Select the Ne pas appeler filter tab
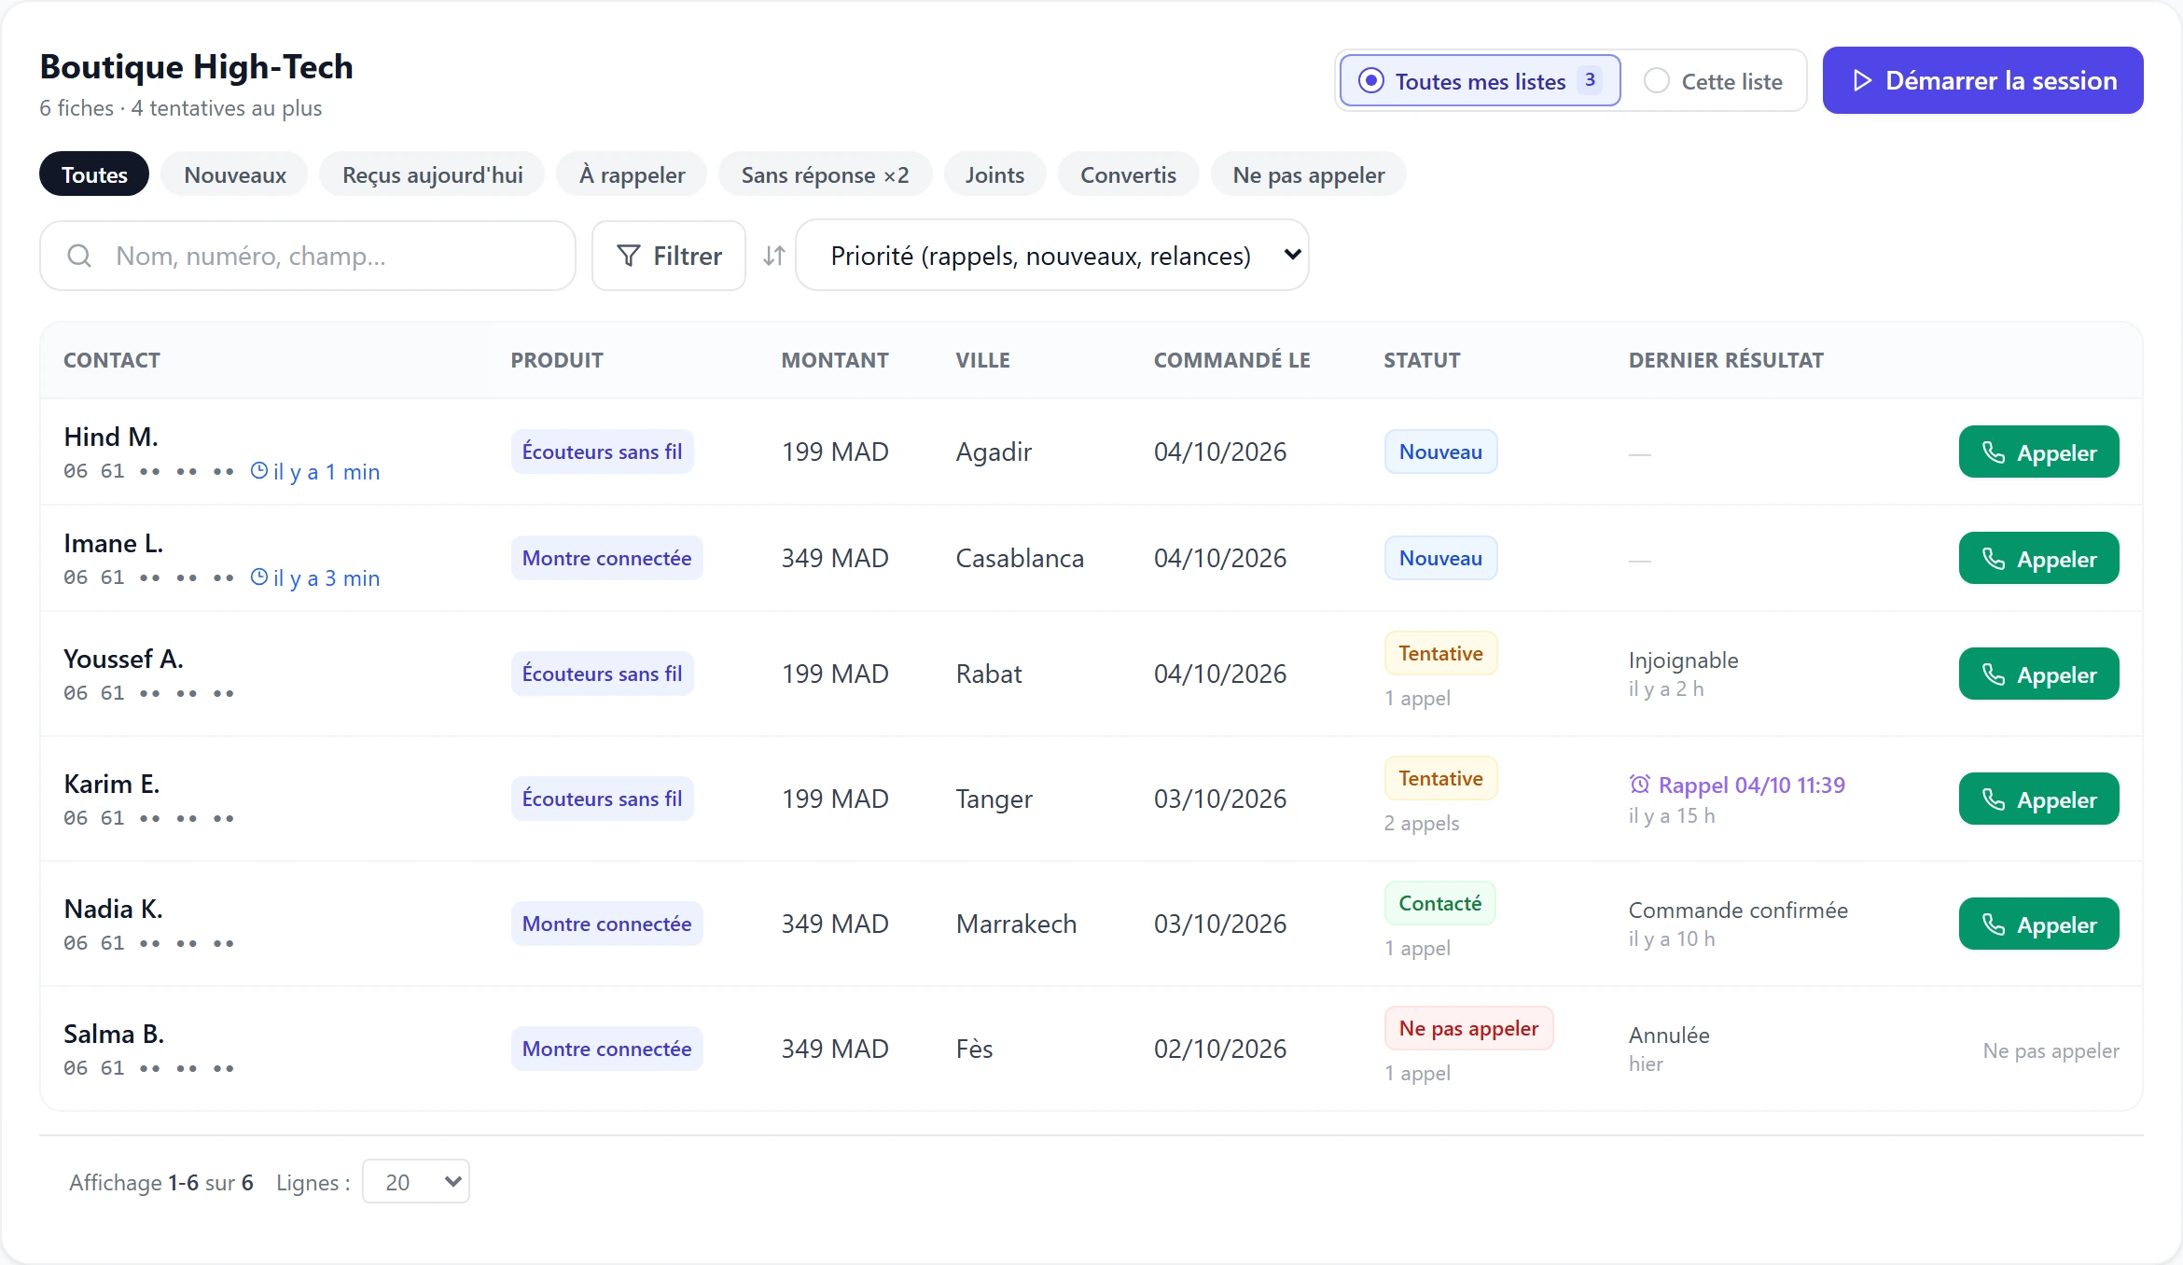The image size is (2183, 1265). click(1308, 174)
